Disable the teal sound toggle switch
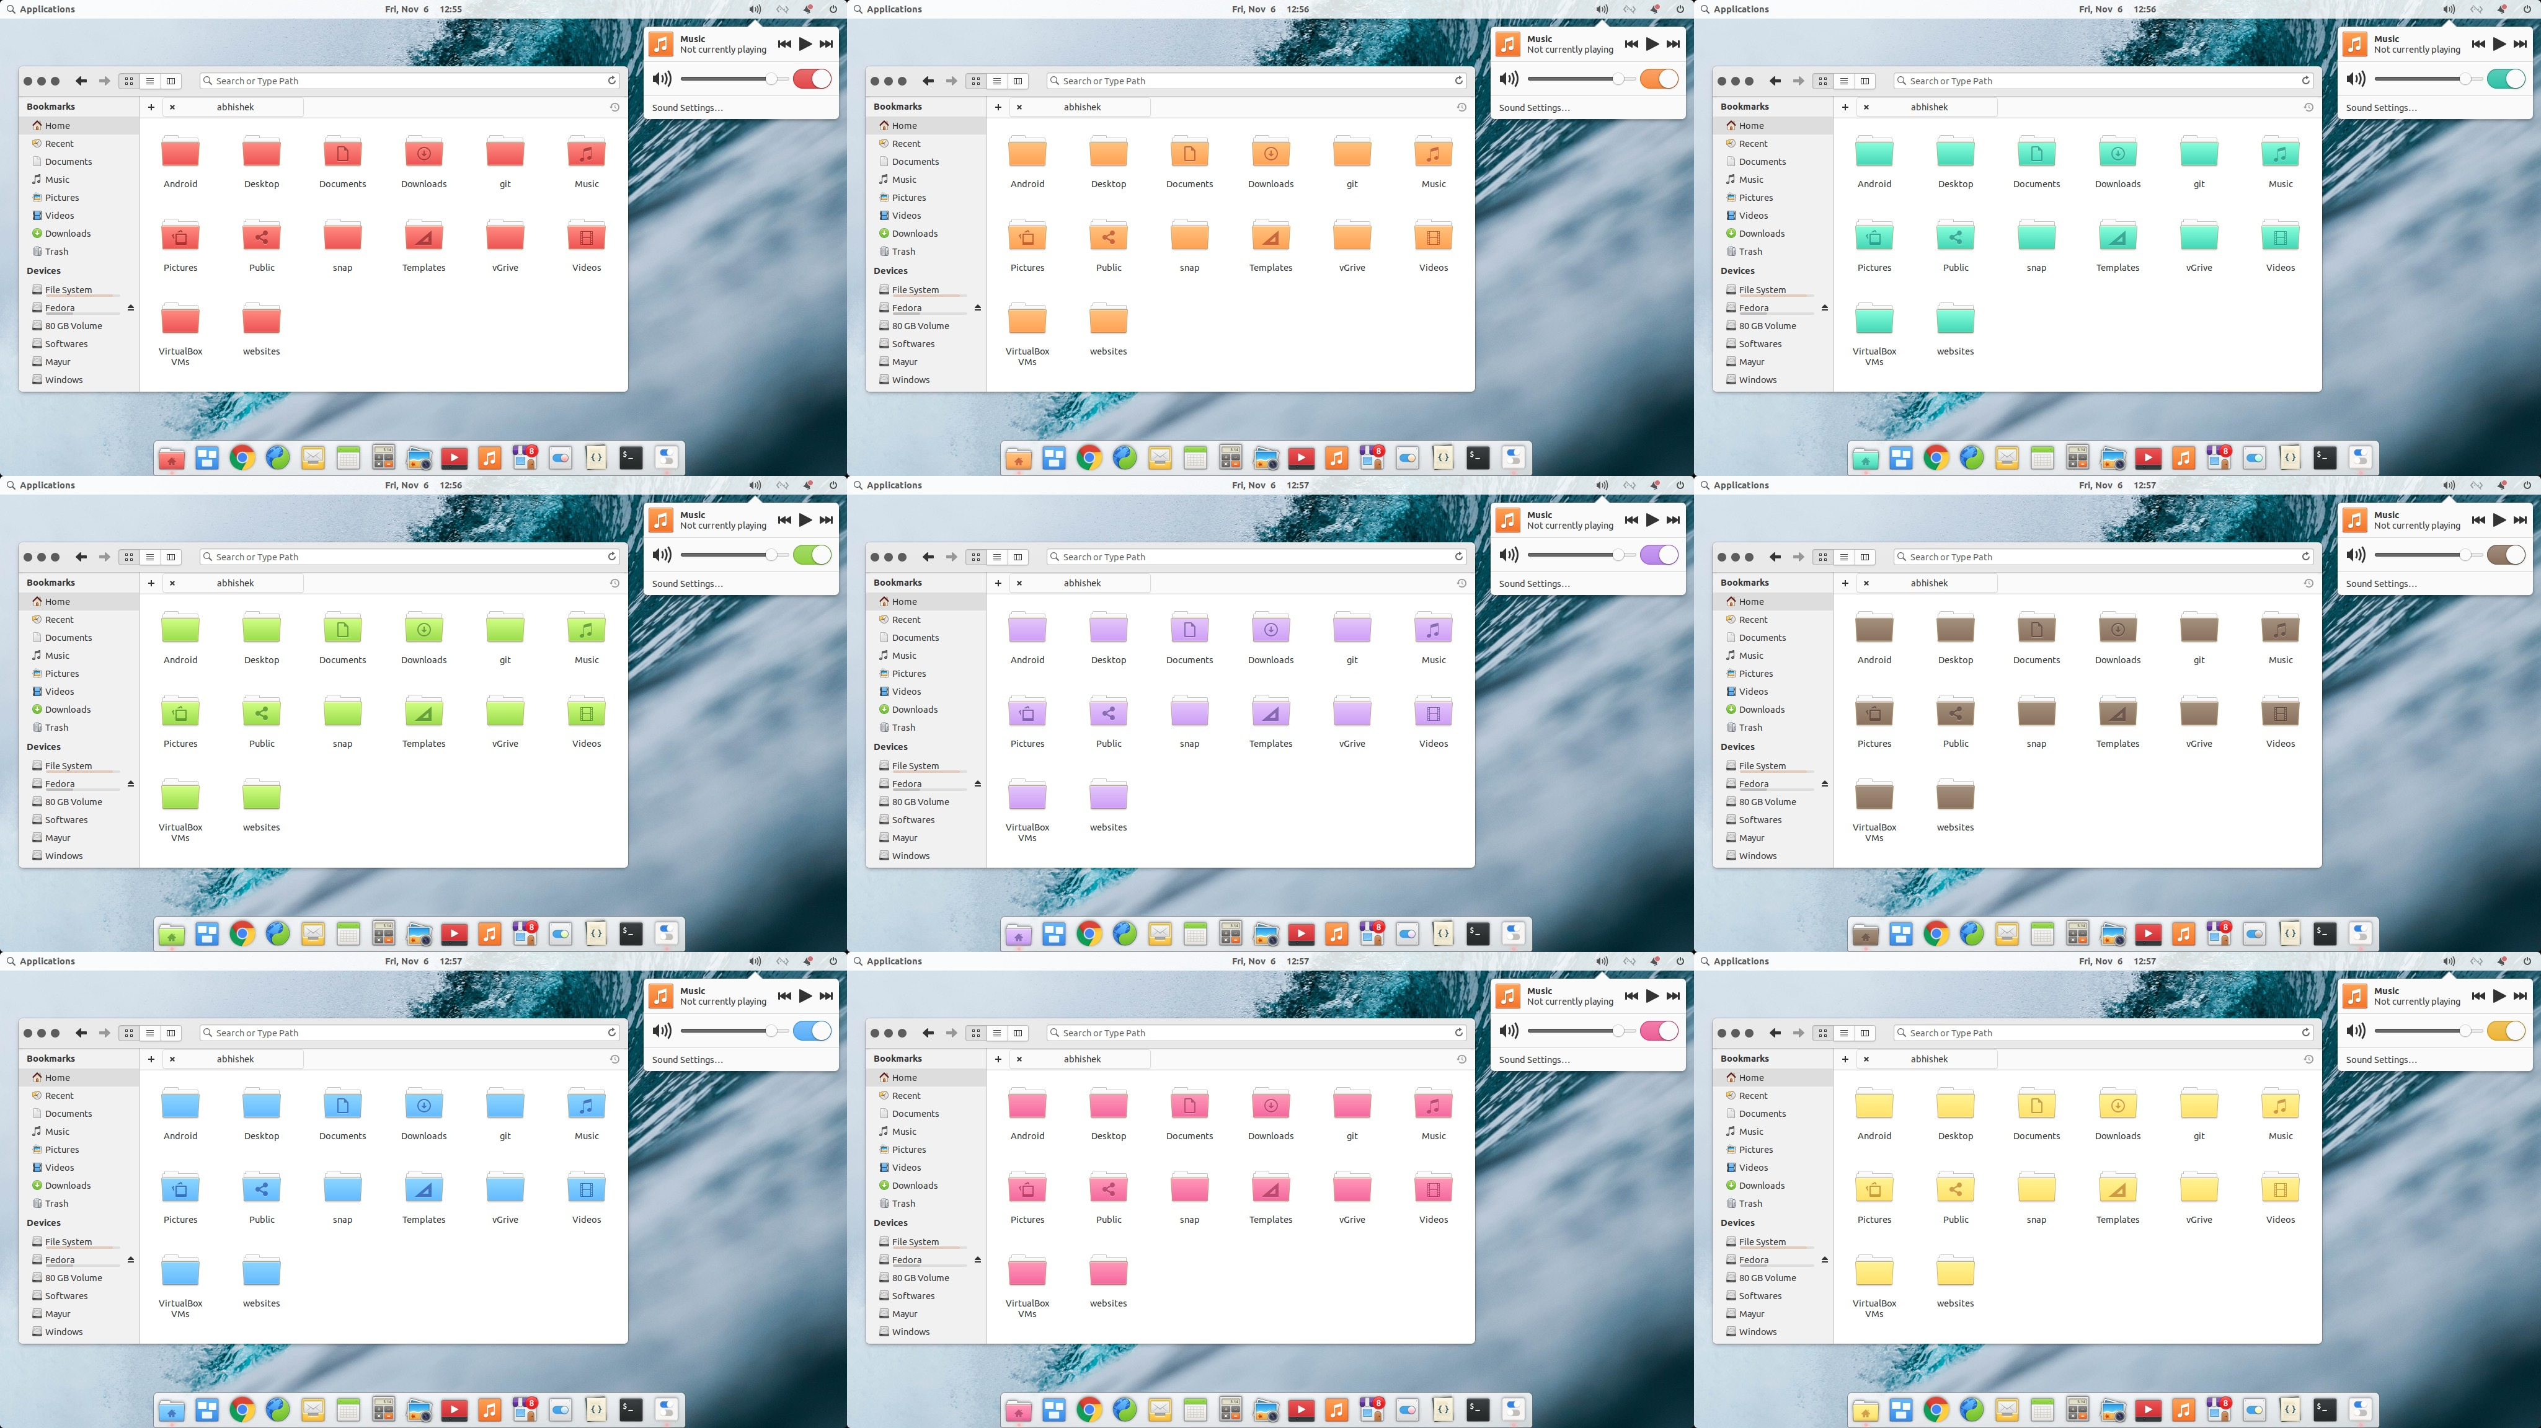 [2506, 79]
